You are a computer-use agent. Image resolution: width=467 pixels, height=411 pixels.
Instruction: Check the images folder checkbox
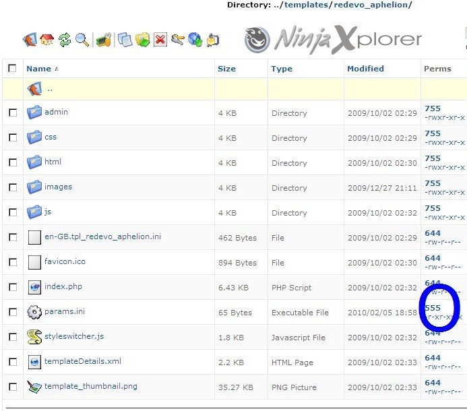[x=13, y=187]
